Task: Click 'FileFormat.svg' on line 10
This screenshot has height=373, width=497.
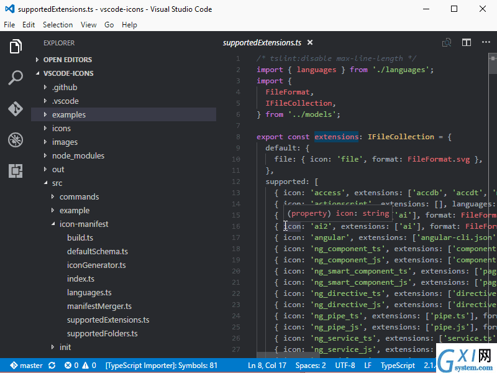Action: [x=439, y=159]
